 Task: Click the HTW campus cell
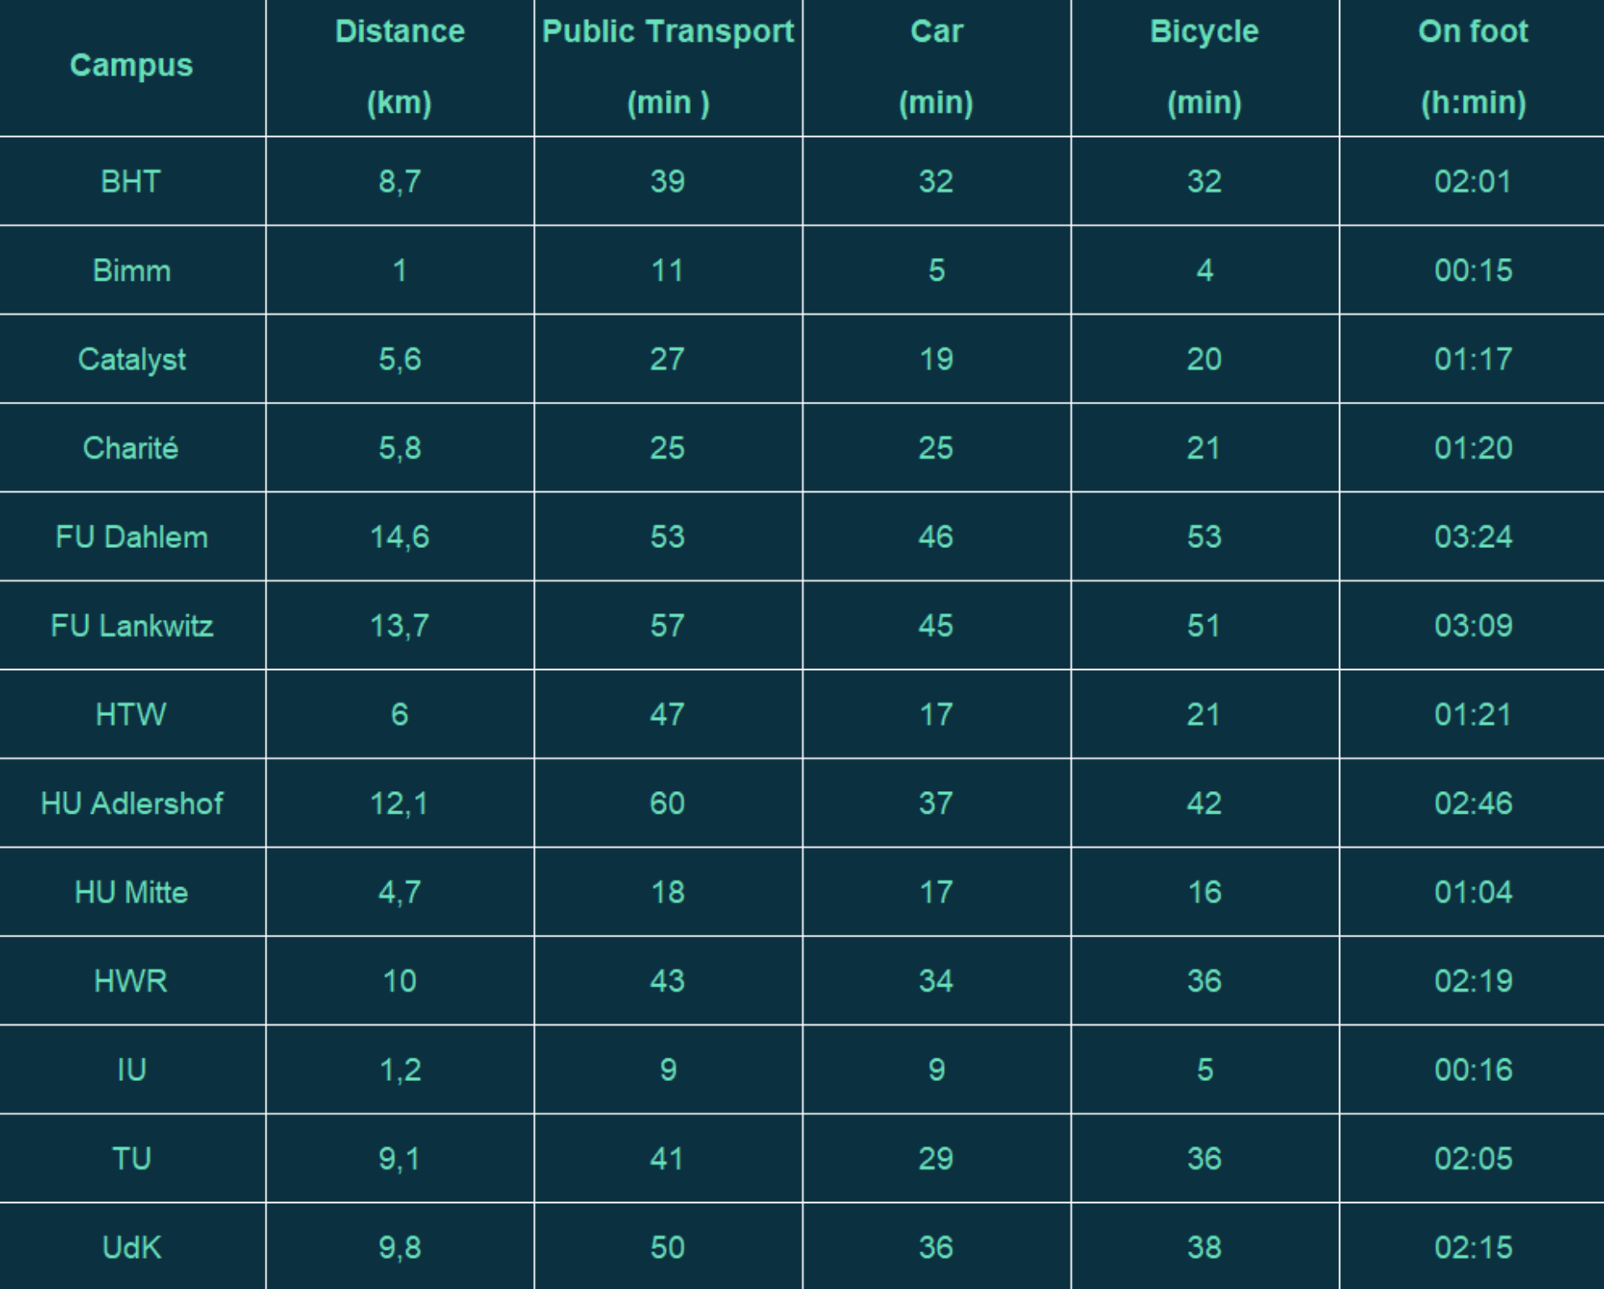click(131, 714)
